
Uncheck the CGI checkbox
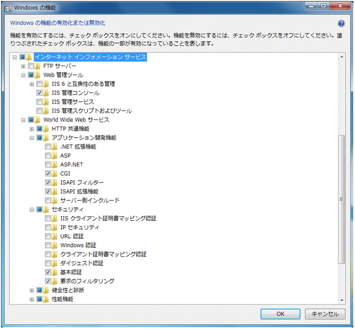click(x=48, y=173)
